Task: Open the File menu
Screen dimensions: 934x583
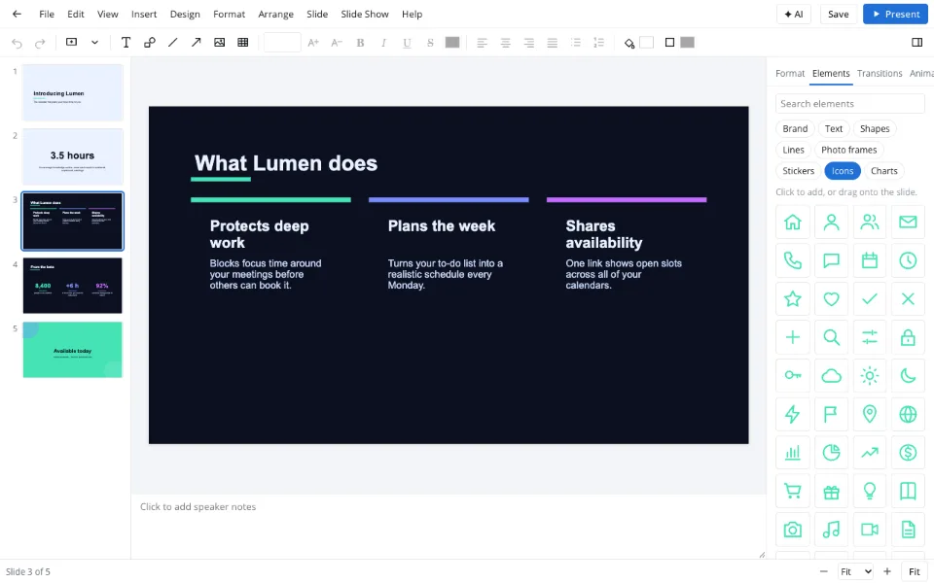Action: [47, 14]
